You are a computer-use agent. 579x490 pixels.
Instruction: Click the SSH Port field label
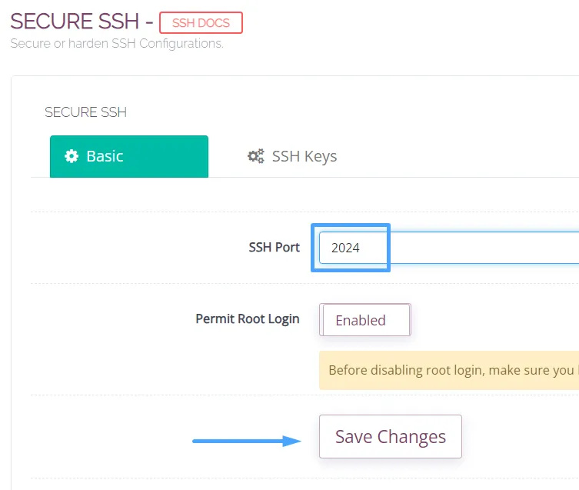point(274,248)
